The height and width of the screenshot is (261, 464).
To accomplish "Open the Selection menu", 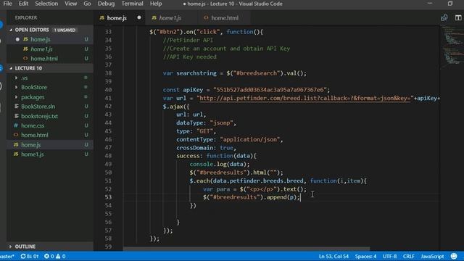I will pyautogui.click(x=46, y=4).
